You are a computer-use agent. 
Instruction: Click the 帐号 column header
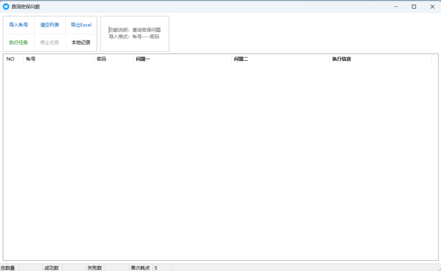click(x=59, y=59)
